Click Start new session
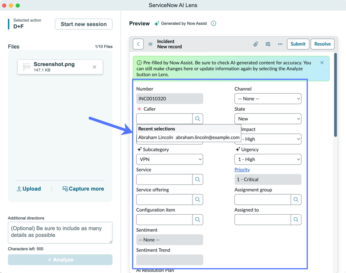Viewport: 346px width, 273px height. tap(83, 24)
